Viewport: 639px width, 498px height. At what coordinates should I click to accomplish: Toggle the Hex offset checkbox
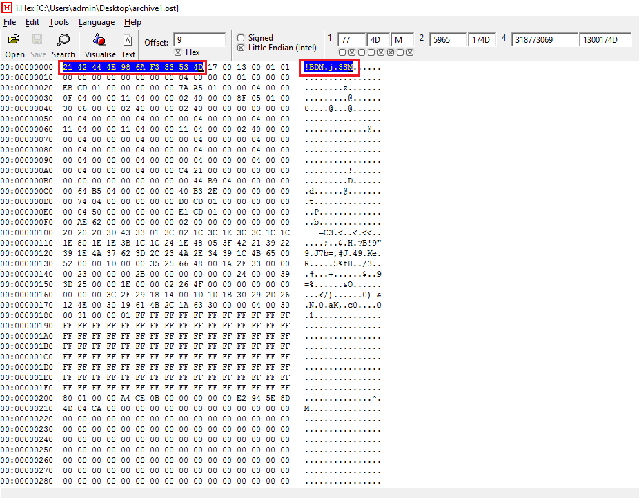[178, 52]
